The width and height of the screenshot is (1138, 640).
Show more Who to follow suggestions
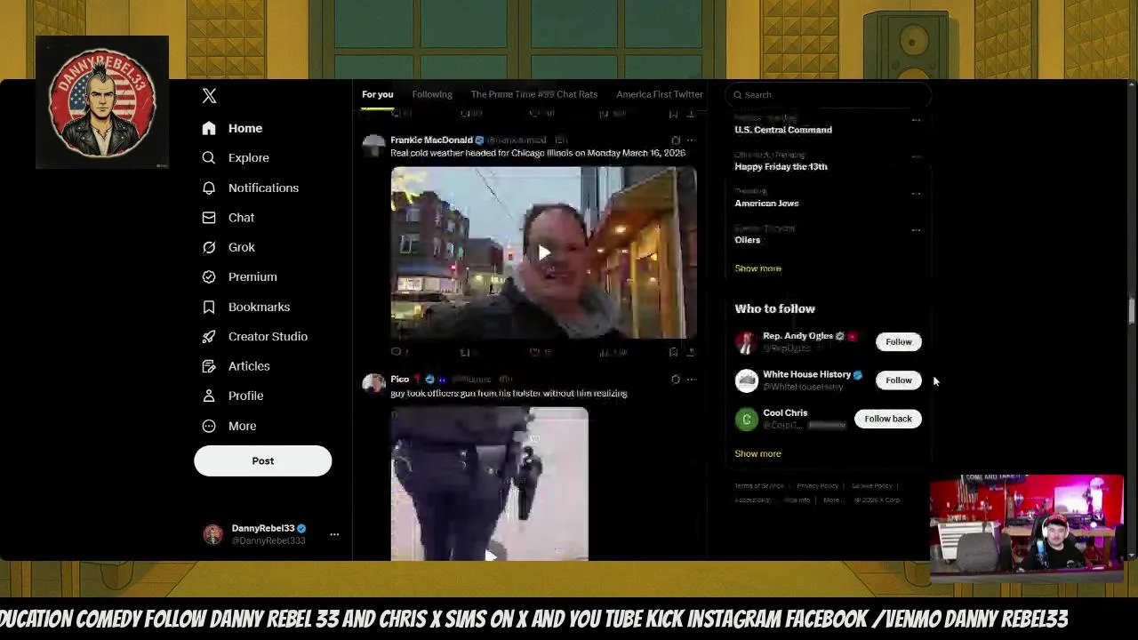coord(757,453)
